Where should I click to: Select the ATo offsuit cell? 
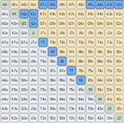[5, 42]
